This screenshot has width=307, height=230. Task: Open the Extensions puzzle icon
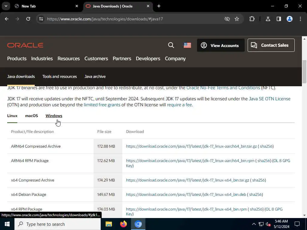[x=252, y=19]
